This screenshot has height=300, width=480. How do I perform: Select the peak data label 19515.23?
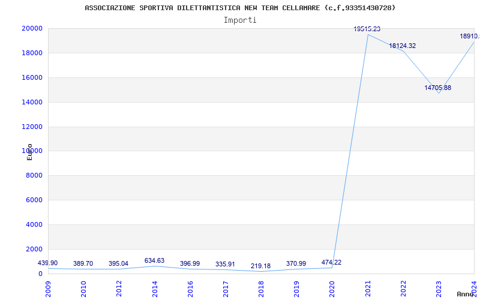pyautogui.click(x=367, y=29)
